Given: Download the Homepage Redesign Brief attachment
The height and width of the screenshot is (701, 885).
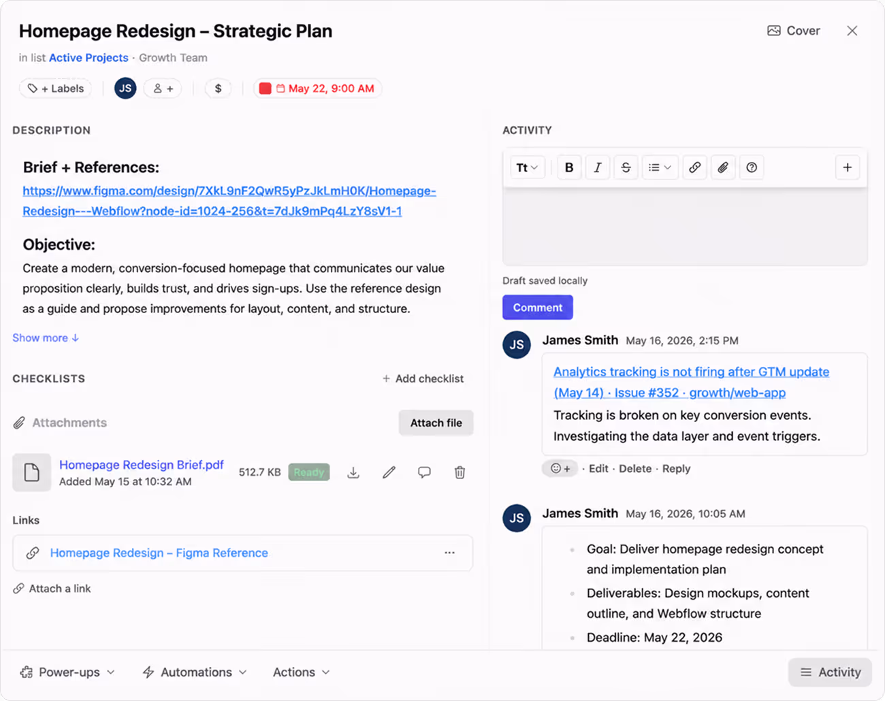Looking at the screenshot, I should [x=353, y=472].
